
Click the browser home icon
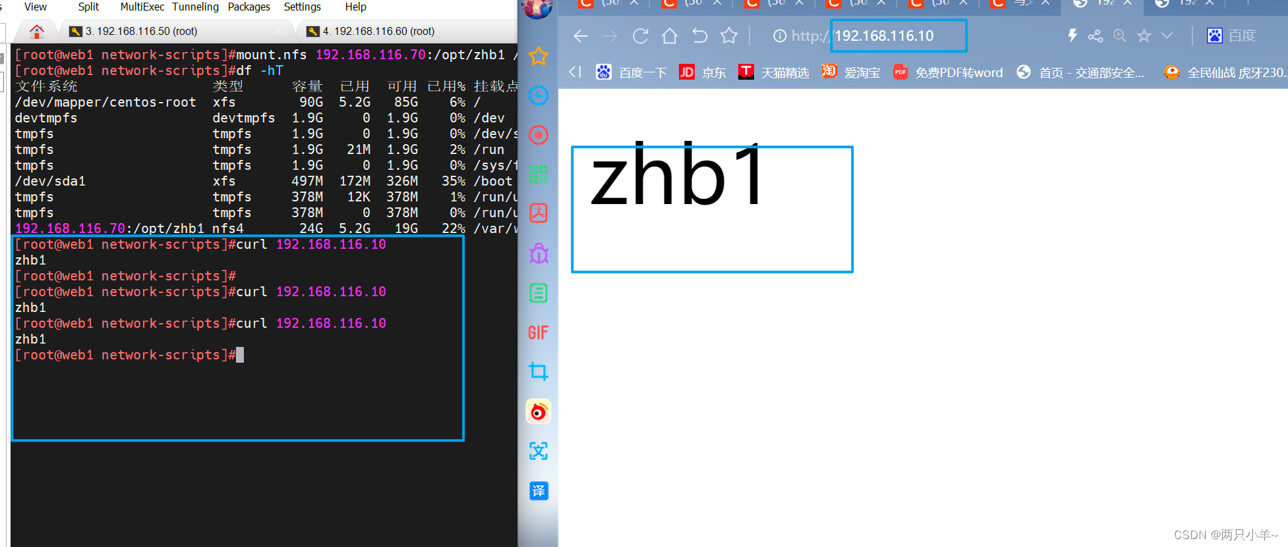(670, 36)
